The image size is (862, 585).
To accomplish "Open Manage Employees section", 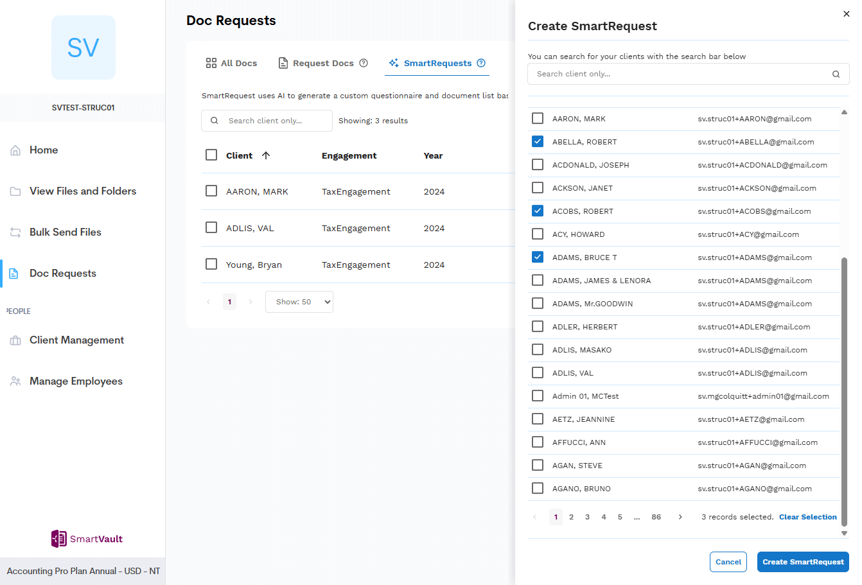I will click(75, 381).
